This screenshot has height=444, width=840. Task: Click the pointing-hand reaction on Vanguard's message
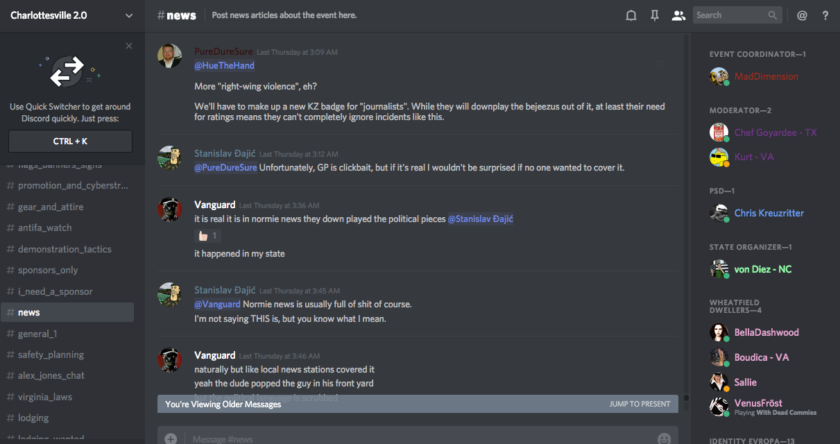207,236
